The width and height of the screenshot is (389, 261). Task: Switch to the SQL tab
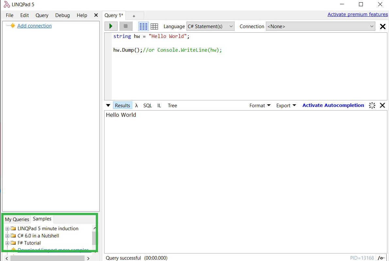[x=148, y=106]
